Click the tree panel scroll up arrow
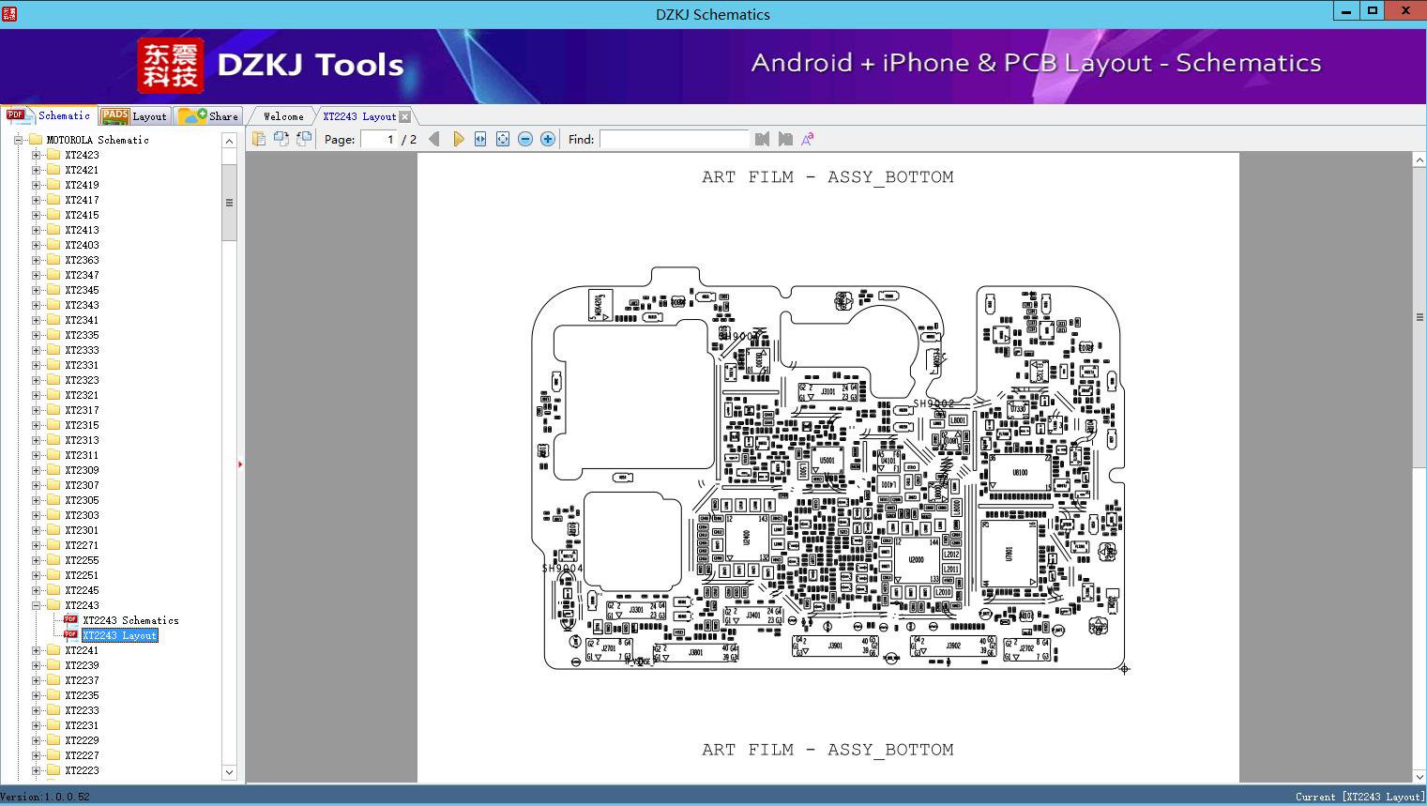 point(229,141)
